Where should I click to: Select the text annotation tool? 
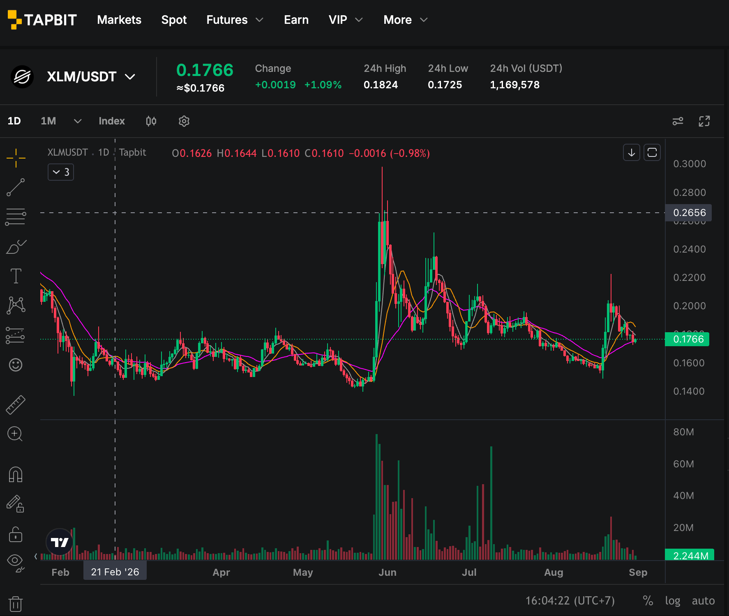pyautogui.click(x=16, y=276)
